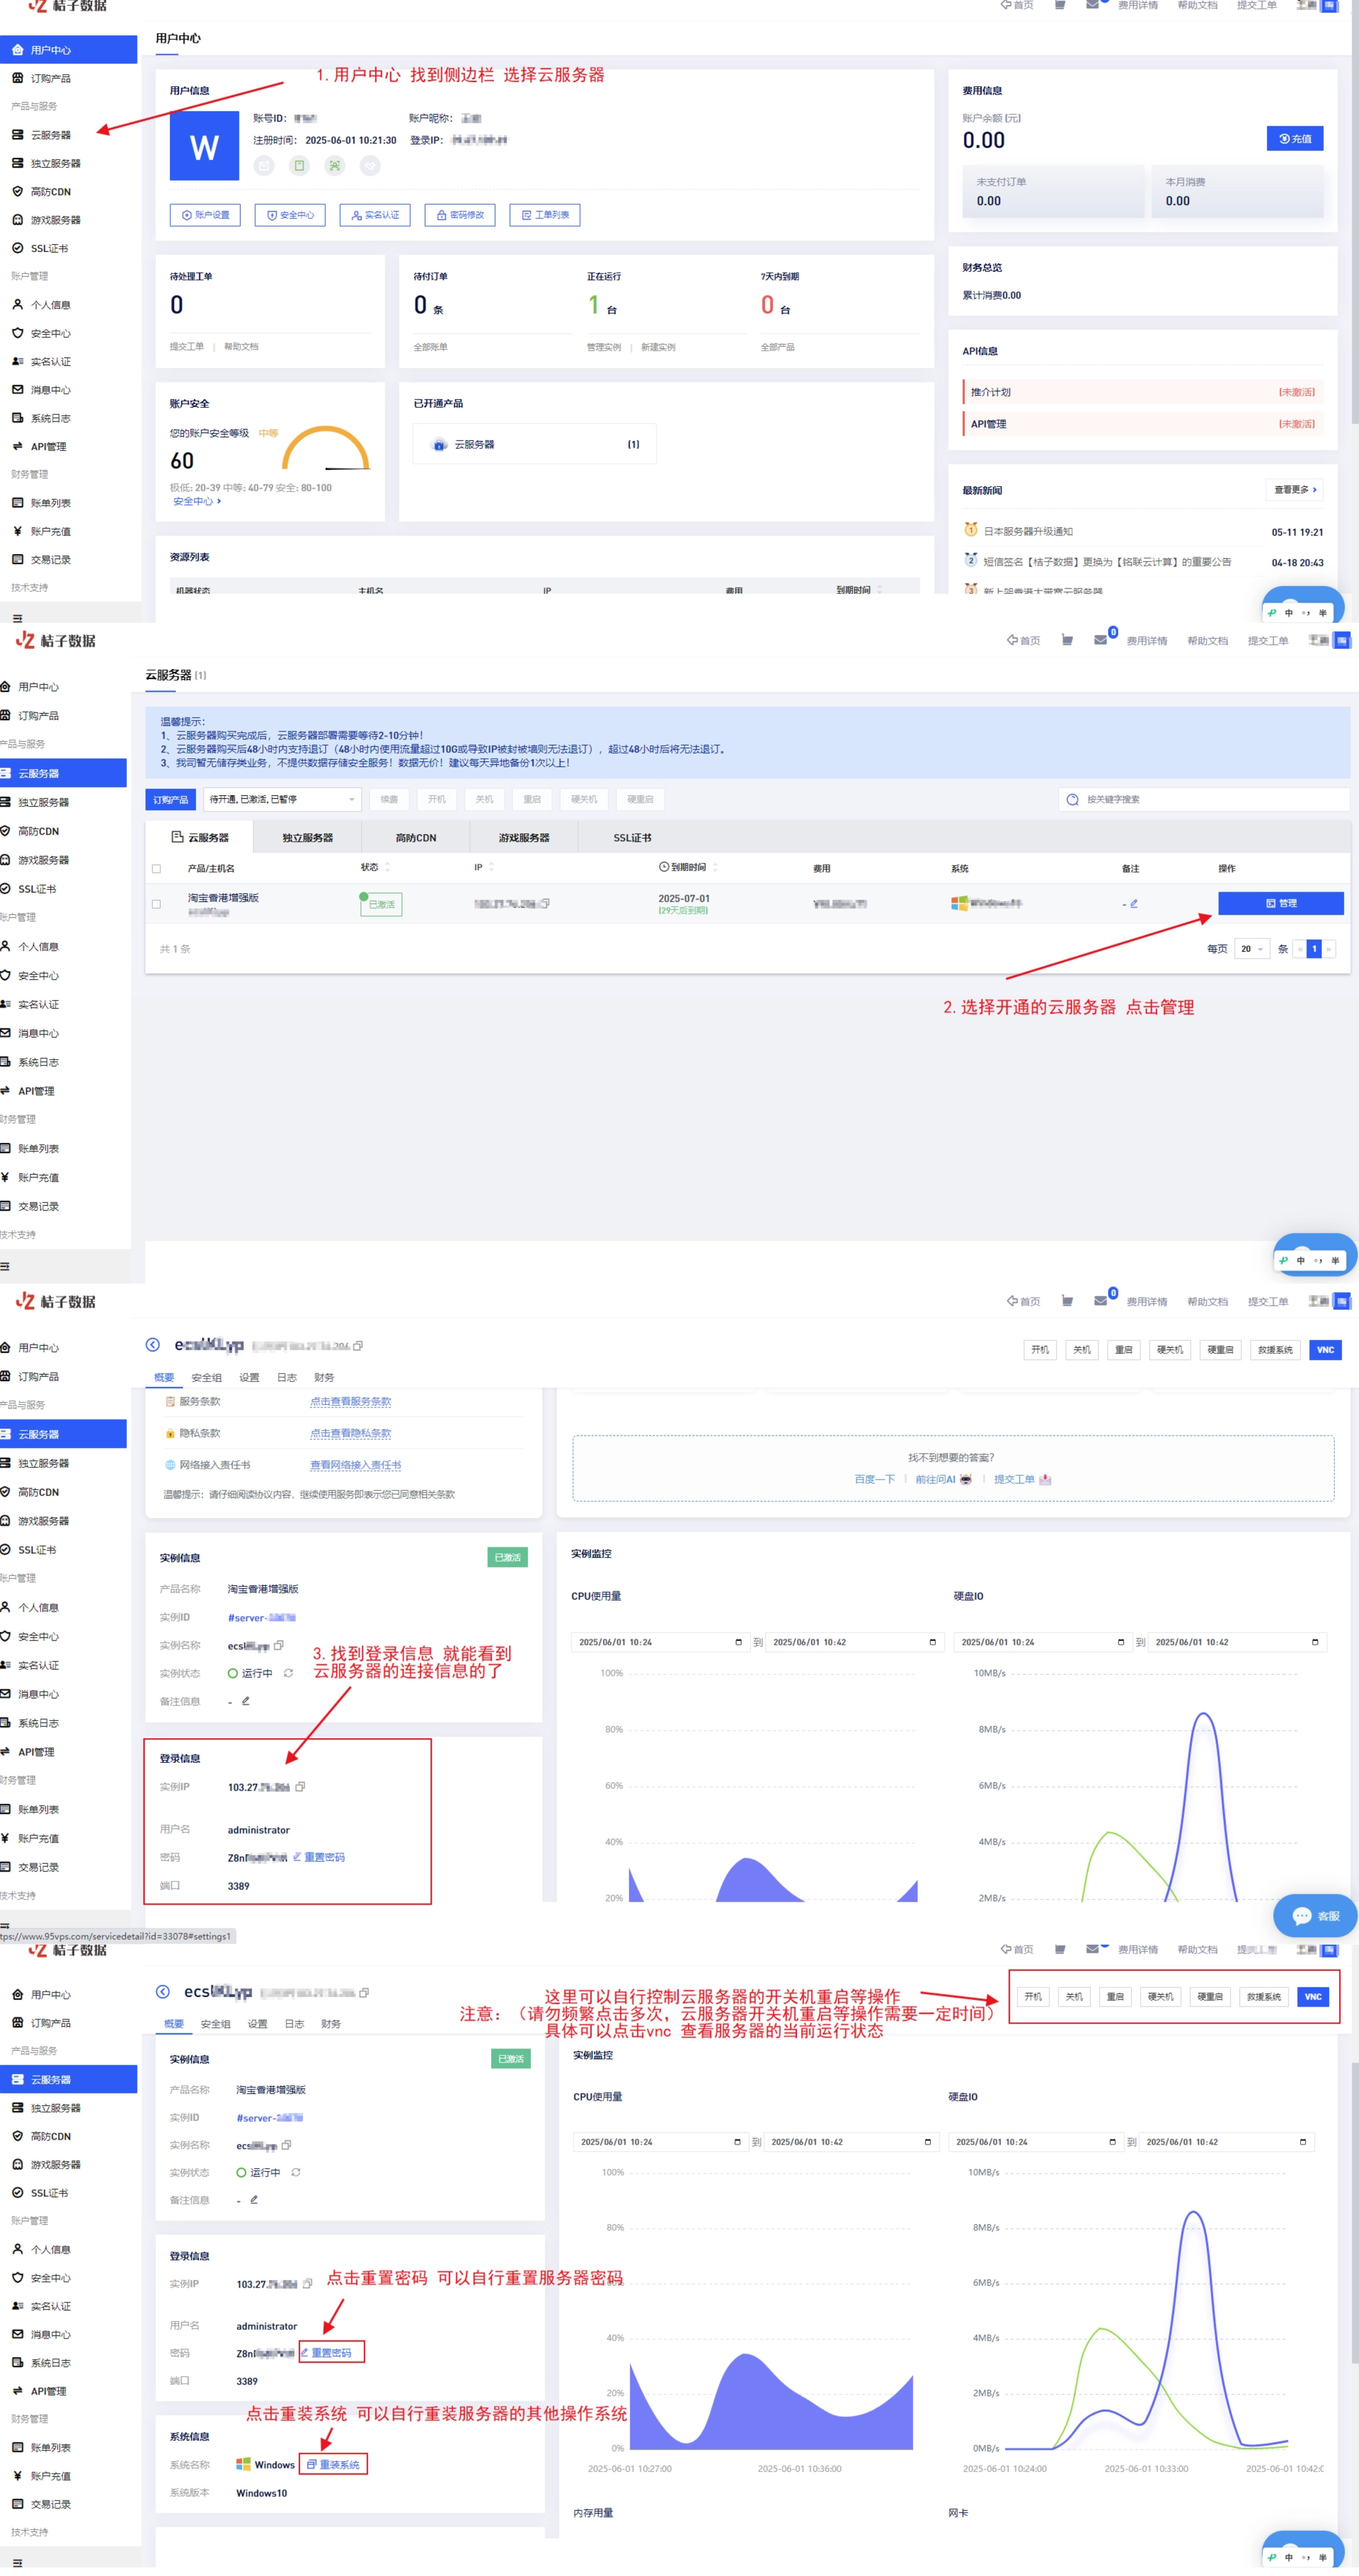
Task: Switch to the 独立服务器 tab in the server table
Action: coord(308,838)
